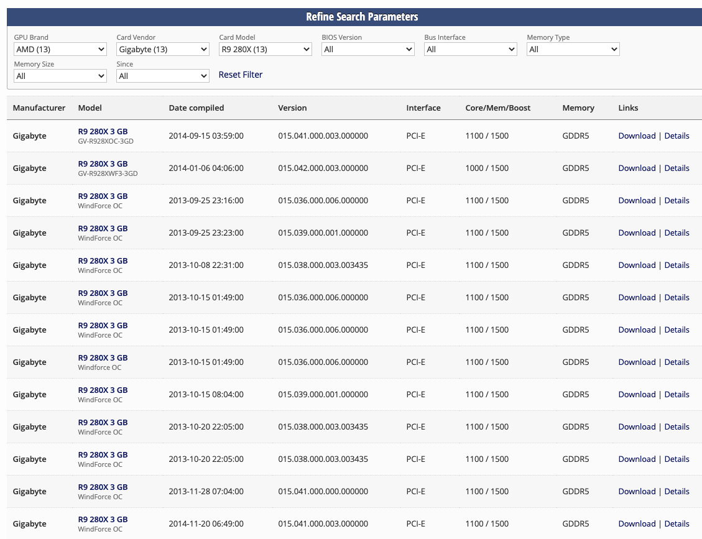702x539 pixels.
Task: Expand the BIOS Version filter
Action: [x=367, y=49]
